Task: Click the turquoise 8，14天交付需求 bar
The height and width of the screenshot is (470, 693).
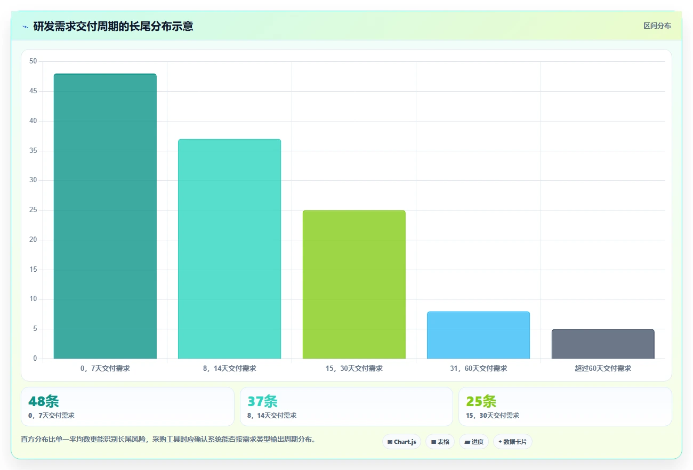Action: click(x=229, y=249)
